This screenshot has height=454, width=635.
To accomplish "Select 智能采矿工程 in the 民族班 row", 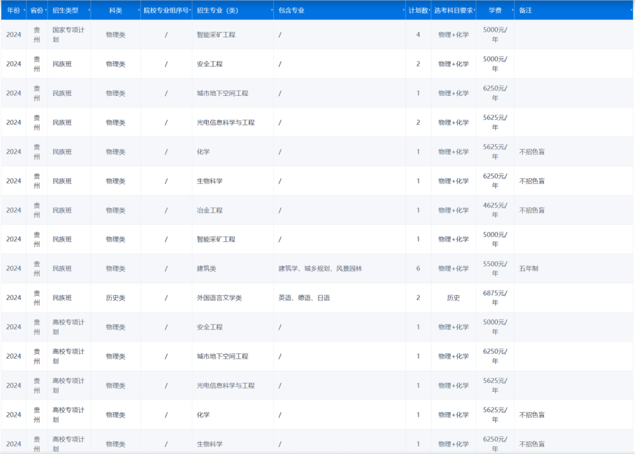I will coord(216,239).
